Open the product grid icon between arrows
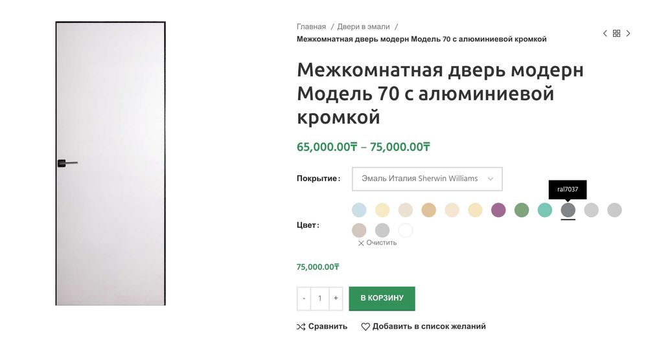 616,34
